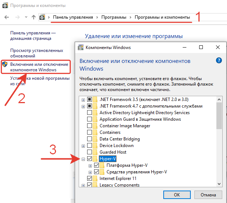
Task: Open Включение или отключение компонентов Windows link
Action: point(39,67)
